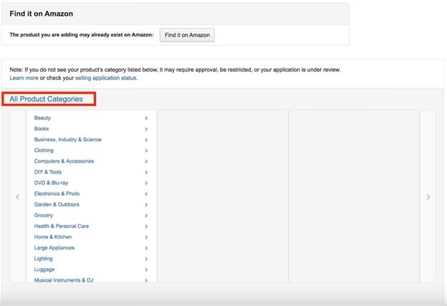
Task: Open the Home & Kitchen category
Action: pyautogui.click(x=53, y=237)
